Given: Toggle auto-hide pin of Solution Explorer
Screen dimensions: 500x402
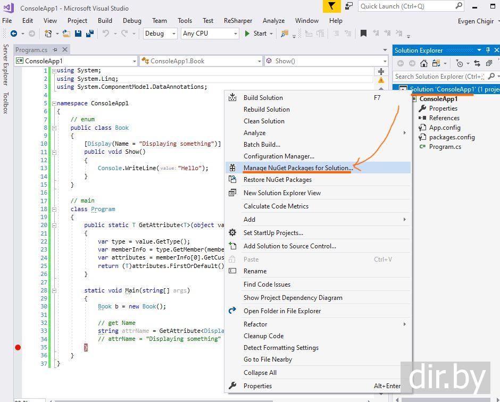Looking at the screenshot, I should (488, 50).
